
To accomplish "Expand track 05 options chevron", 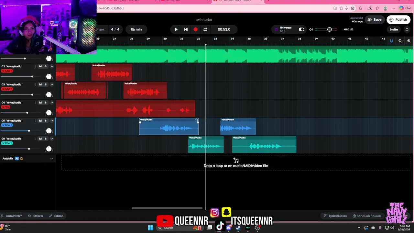I will (51, 121).
